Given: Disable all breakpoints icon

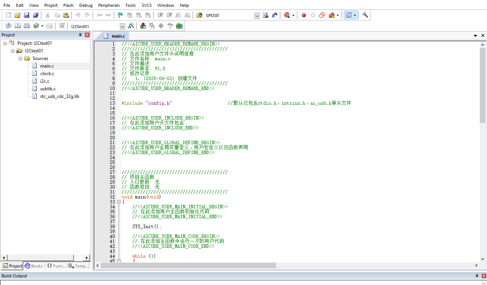Looking at the screenshot, I should (322, 15).
